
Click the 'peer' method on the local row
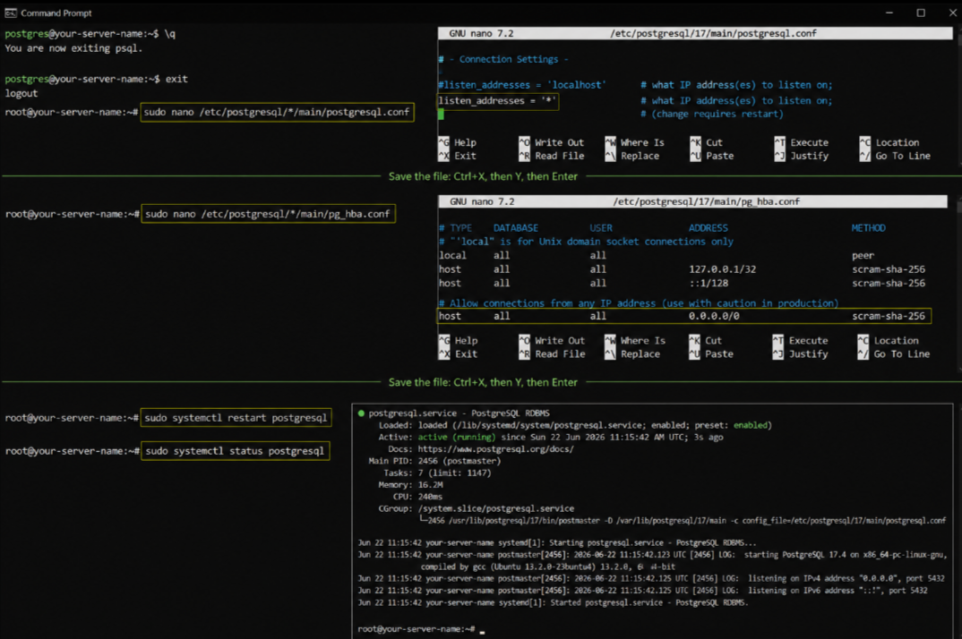(x=863, y=256)
